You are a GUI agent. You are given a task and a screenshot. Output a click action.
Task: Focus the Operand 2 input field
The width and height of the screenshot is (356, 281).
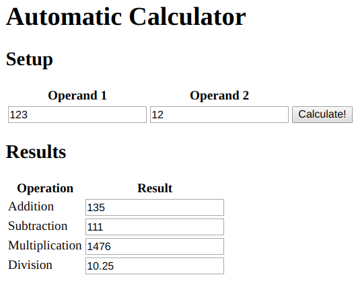click(x=219, y=114)
